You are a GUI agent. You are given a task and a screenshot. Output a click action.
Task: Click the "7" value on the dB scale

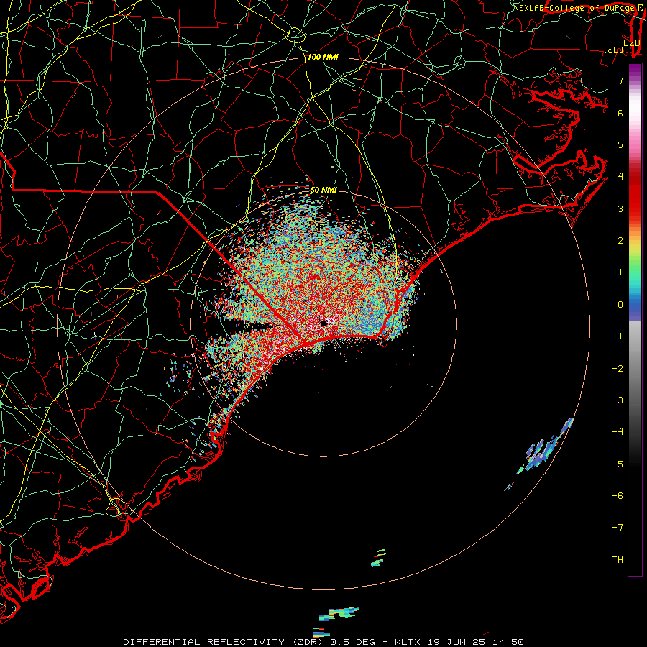[x=620, y=81]
